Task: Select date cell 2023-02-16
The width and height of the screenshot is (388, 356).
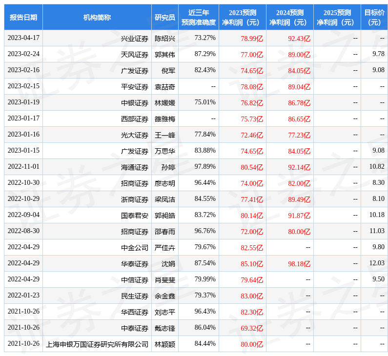Action: pyautogui.click(x=23, y=70)
